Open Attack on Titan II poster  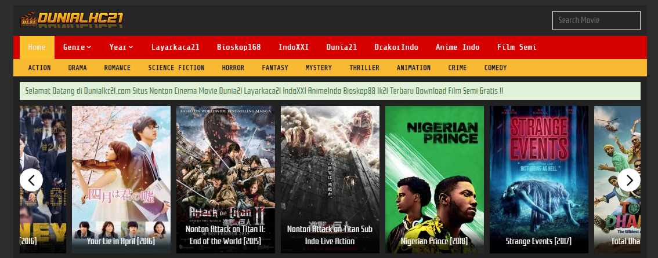click(226, 179)
